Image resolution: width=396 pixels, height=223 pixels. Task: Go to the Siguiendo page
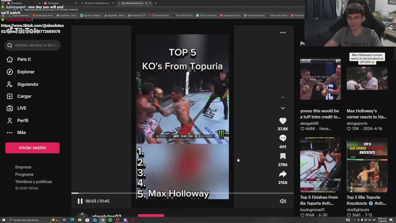coord(28,84)
